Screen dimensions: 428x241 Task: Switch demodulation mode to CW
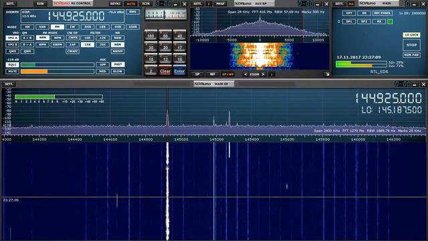72,27
